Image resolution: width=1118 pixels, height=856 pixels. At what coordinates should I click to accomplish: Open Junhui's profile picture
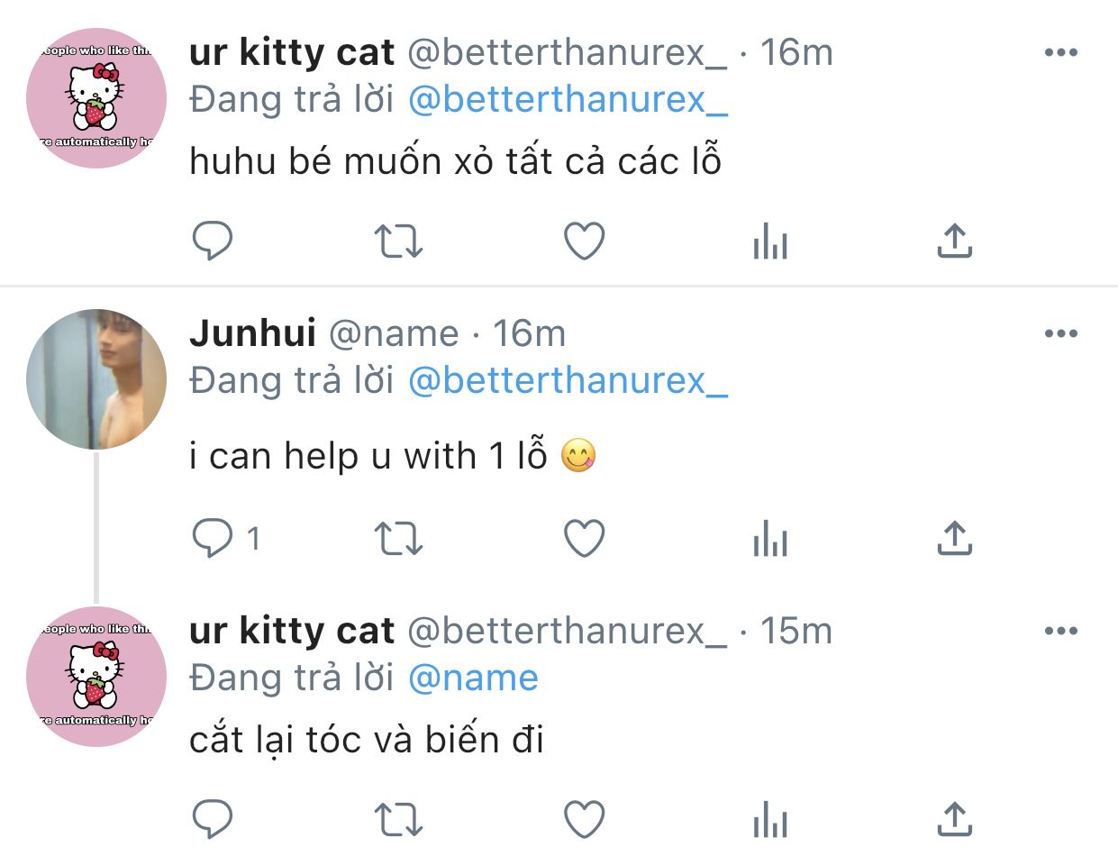point(96,379)
